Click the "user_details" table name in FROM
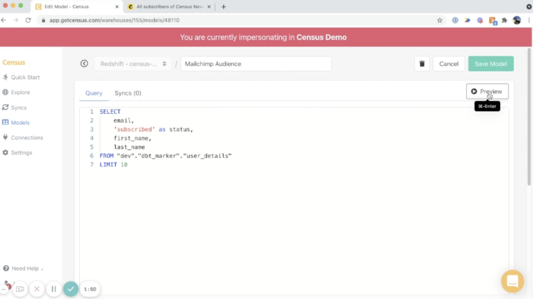The width and height of the screenshot is (533, 299). [x=208, y=156]
